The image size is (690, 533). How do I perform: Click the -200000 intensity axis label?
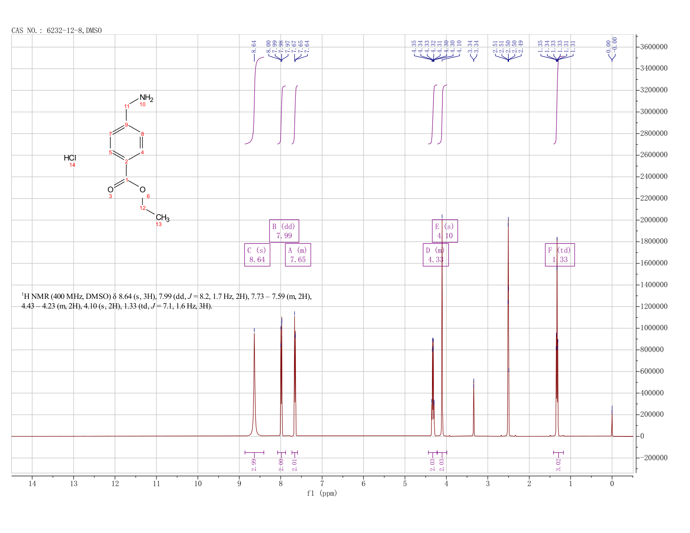pos(654,458)
